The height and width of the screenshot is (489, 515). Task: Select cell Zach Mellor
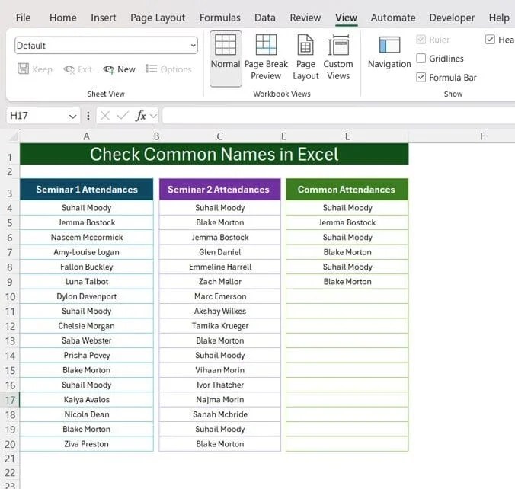(219, 282)
